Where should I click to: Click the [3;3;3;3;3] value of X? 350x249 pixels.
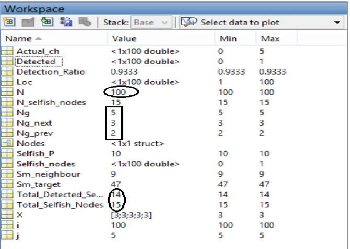pyautogui.click(x=131, y=215)
